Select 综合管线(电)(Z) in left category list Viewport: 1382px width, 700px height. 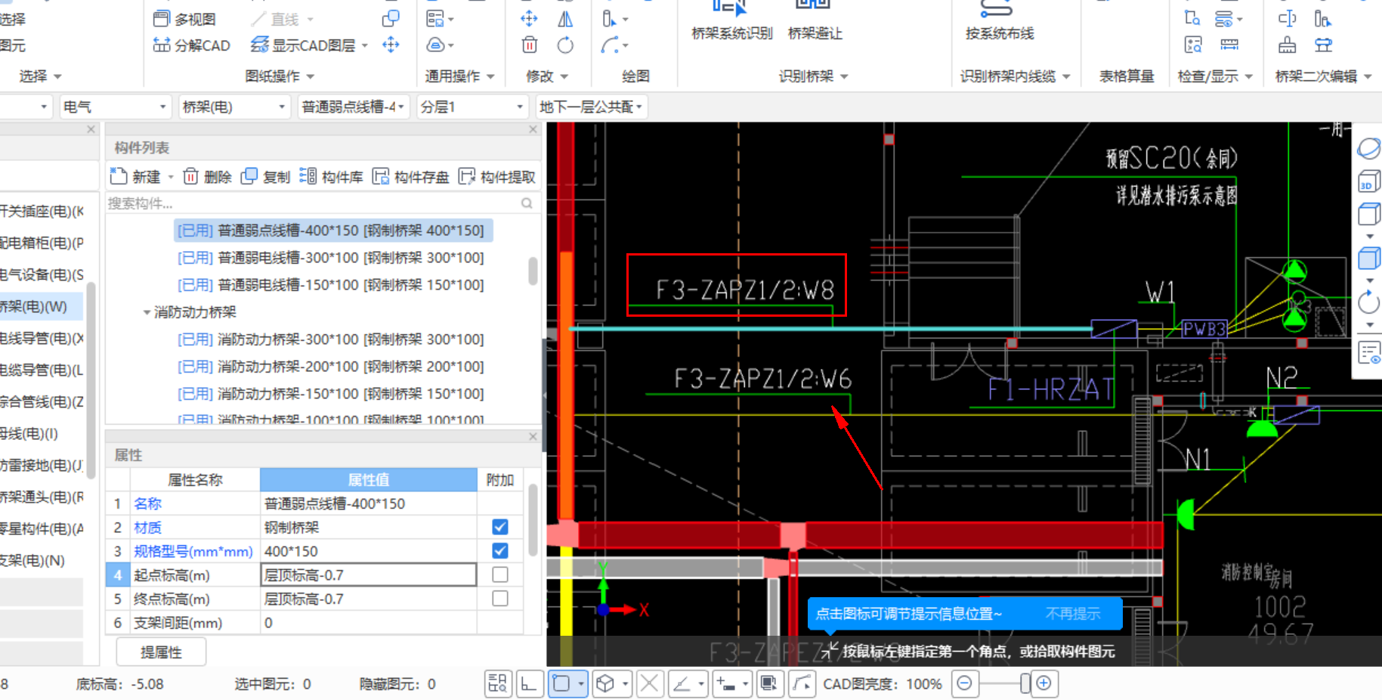click(42, 401)
